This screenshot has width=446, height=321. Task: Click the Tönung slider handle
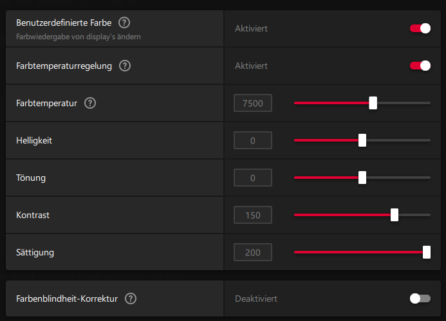coord(362,178)
